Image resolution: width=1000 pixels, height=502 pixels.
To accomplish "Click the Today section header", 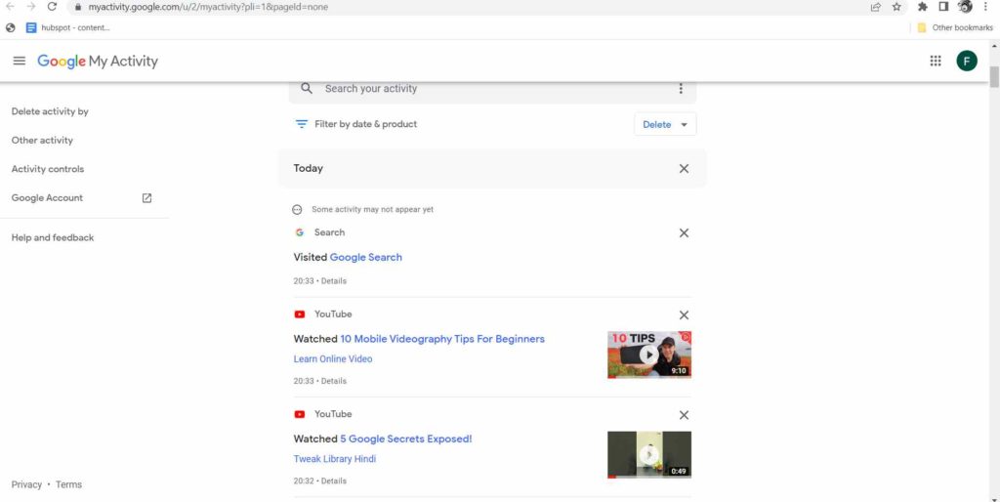I will coord(492,168).
